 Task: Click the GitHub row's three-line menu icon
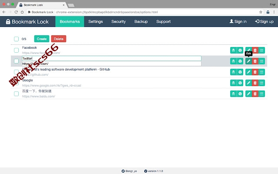point(261,72)
